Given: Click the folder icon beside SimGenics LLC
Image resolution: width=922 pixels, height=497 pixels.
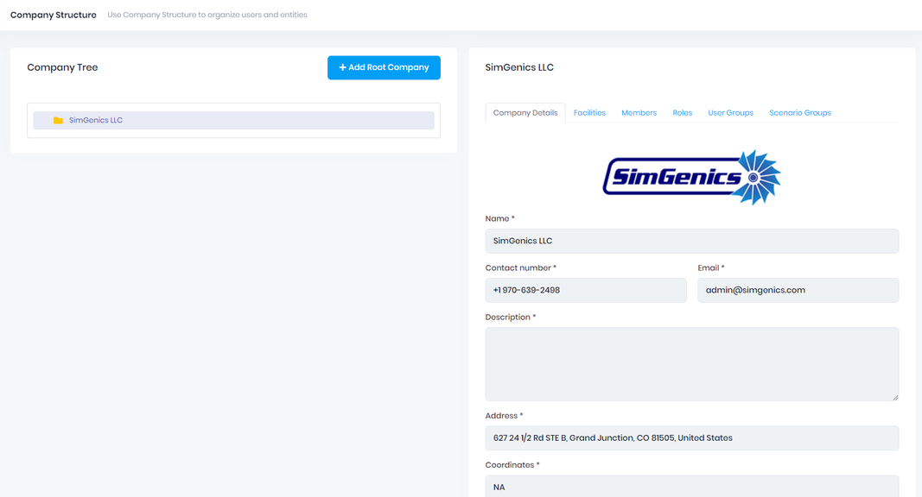Looking at the screenshot, I should pos(58,121).
